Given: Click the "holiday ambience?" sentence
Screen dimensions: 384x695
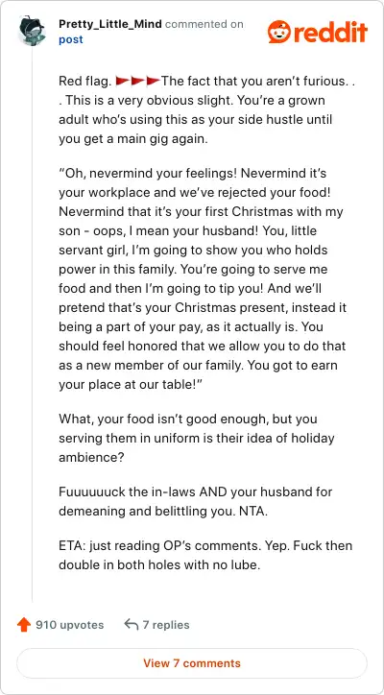Looking at the screenshot, I should 197,438.
